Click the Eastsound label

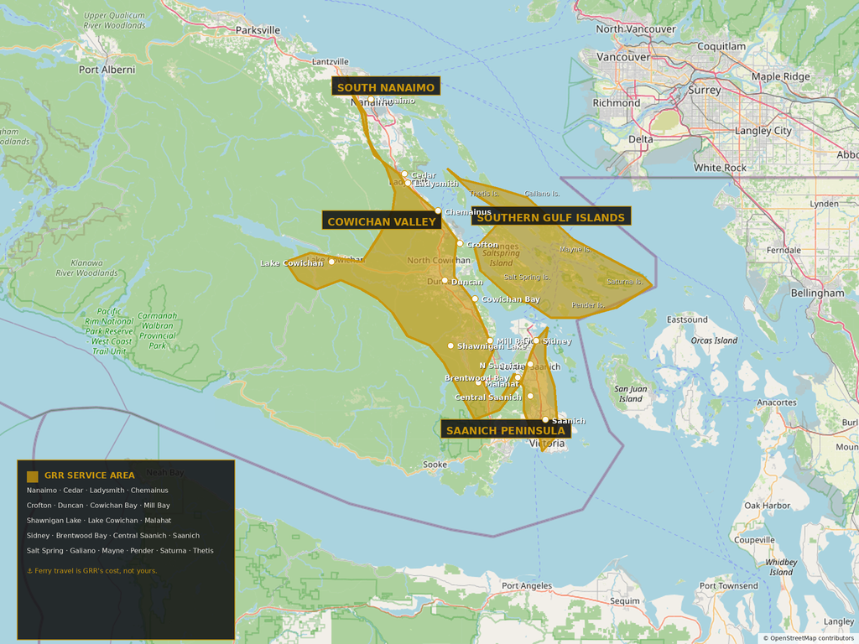[x=687, y=319]
